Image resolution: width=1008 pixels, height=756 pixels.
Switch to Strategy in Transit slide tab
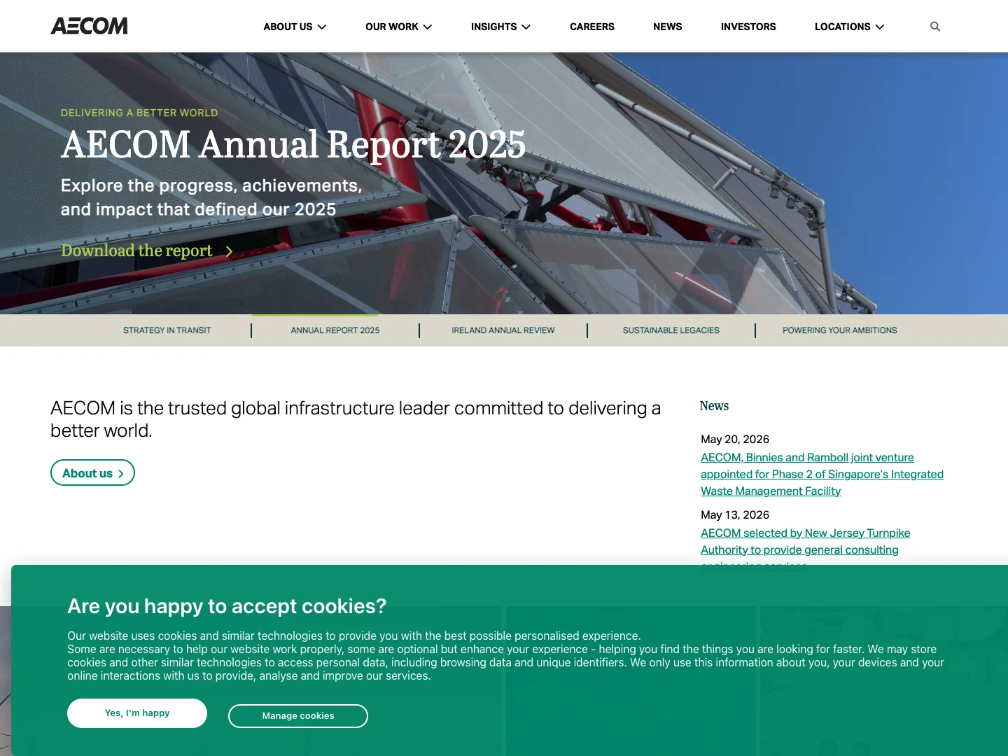[167, 330]
